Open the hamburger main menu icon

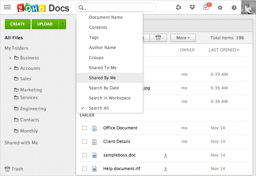tap(7, 7)
